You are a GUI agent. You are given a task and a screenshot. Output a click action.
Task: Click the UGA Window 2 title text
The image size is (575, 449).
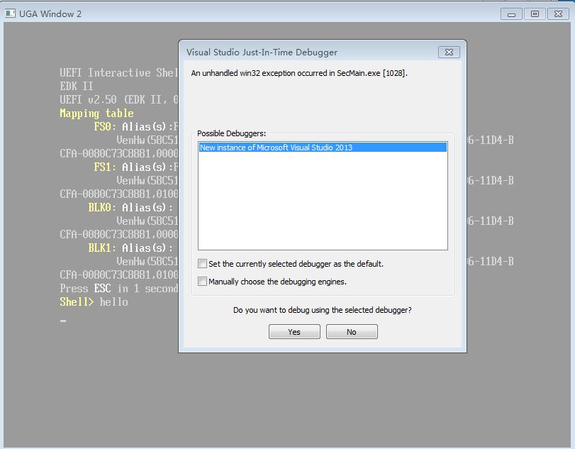[50, 14]
